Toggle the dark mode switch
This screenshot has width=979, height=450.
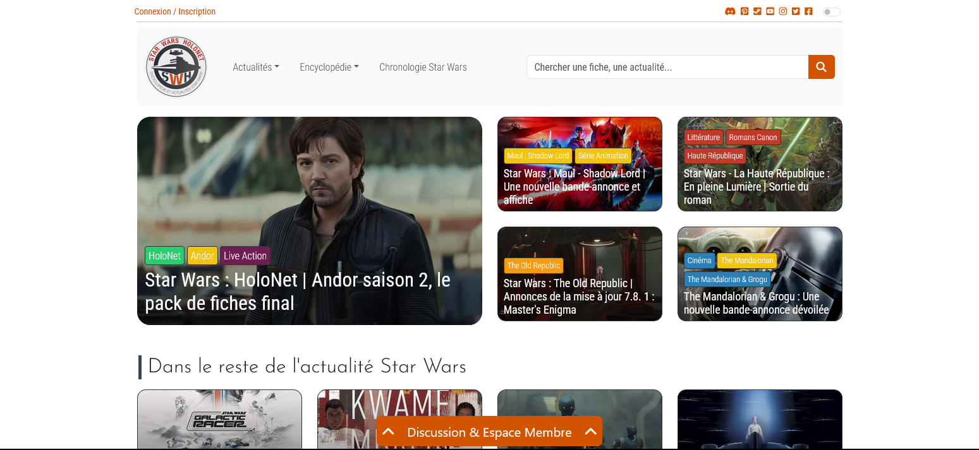click(831, 12)
